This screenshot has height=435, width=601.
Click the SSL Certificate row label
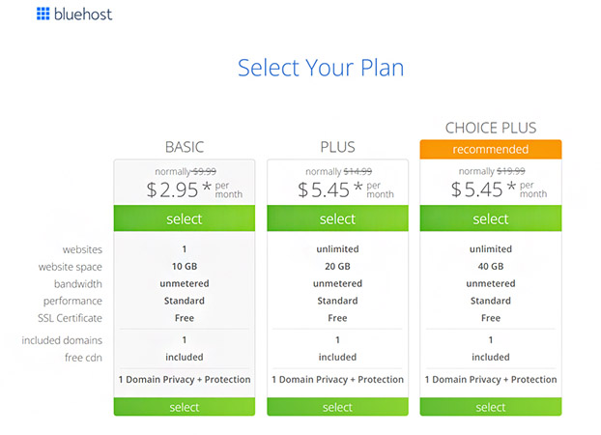(70, 318)
